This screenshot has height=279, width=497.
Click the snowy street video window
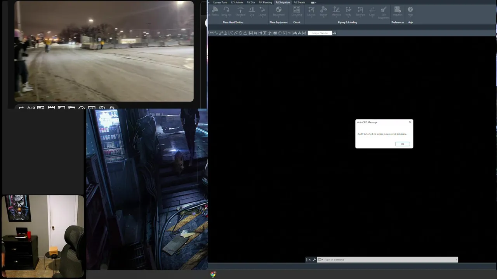coord(104,51)
